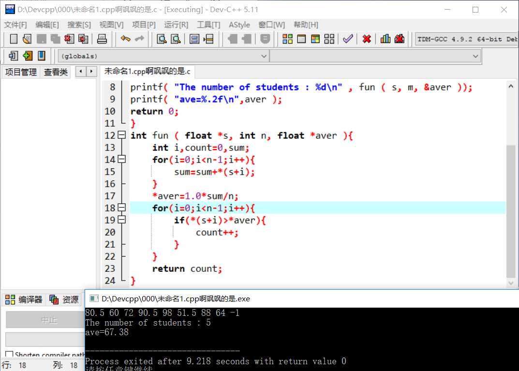The image size is (519, 371).
Task: Click on the 'return count;' code line
Action: tap(187, 268)
